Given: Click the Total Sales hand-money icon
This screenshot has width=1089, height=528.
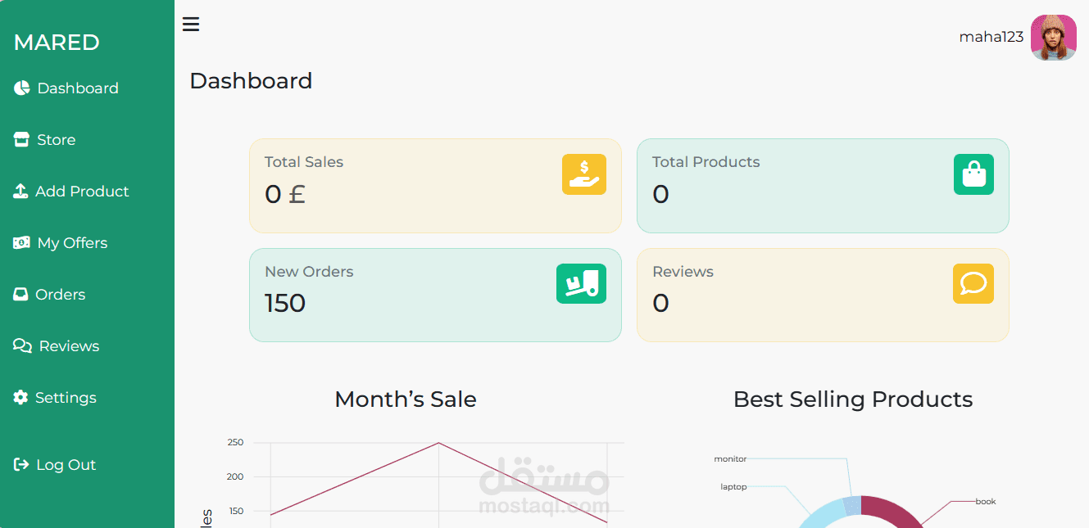Looking at the screenshot, I should (583, 174).
